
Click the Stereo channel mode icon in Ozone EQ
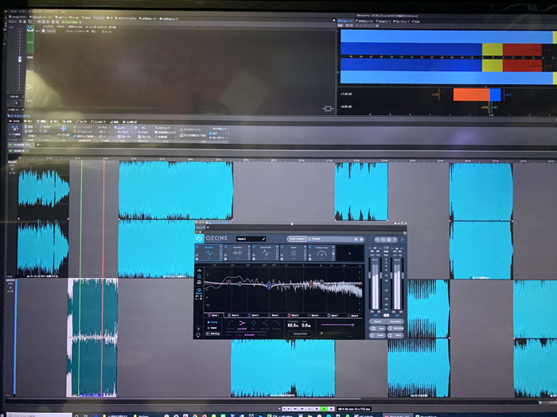199,291
